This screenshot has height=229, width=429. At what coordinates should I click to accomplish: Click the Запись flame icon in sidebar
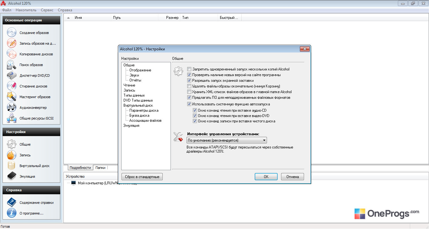click(12, 155)
